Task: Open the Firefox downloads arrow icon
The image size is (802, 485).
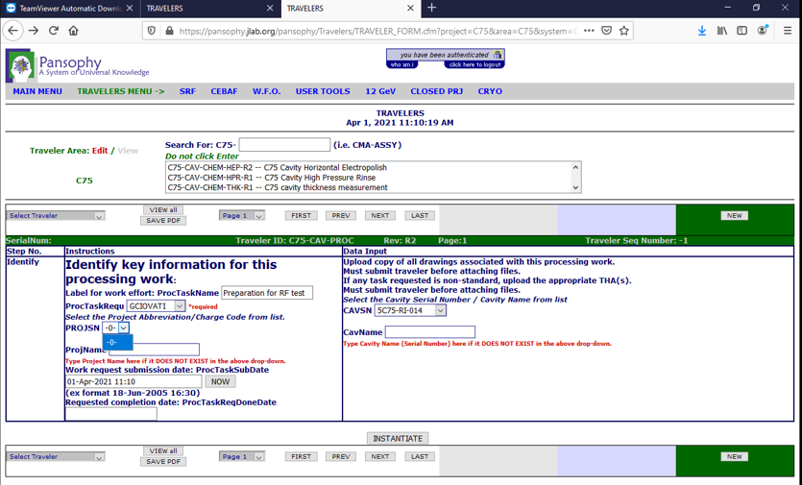Action: point(702,31)
